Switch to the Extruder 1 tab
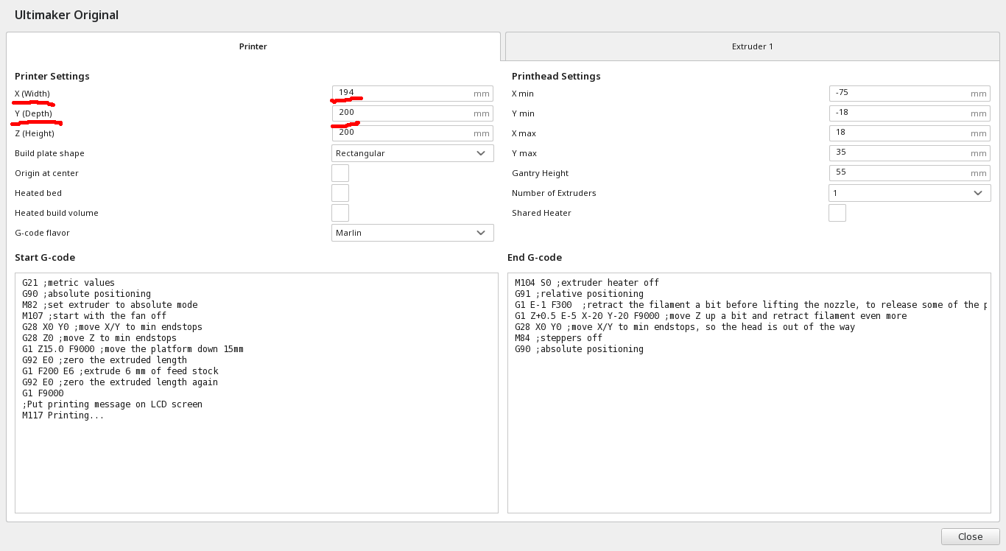The image size is (1006, 551). [752, 46]
